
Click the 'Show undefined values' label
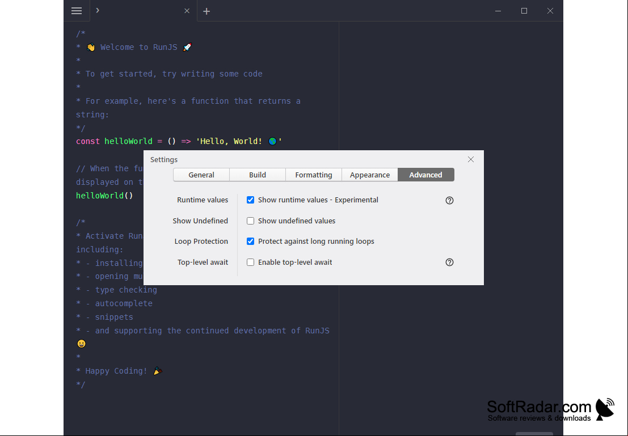click(x=297, y=221)
